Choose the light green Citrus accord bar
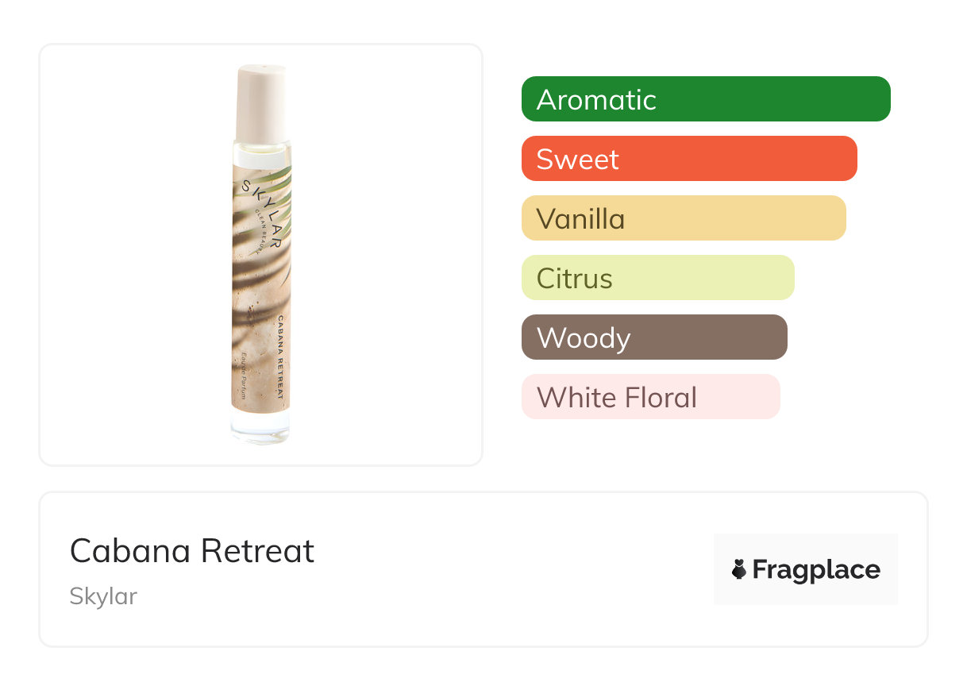 657,278
